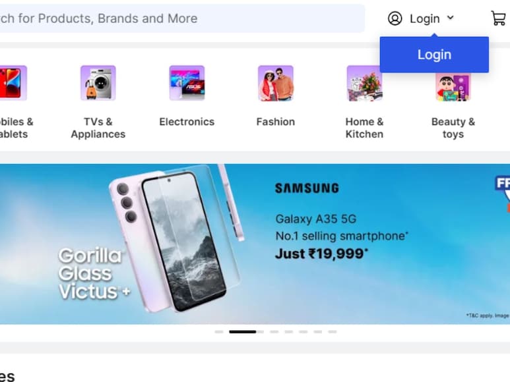The image size is (510, 382).
Task: Open the Samsung Galaxy A35 5G banner
Action: click(x=255, y=244)
